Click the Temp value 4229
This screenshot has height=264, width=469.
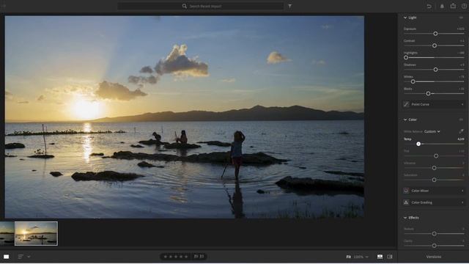[461, 139]
